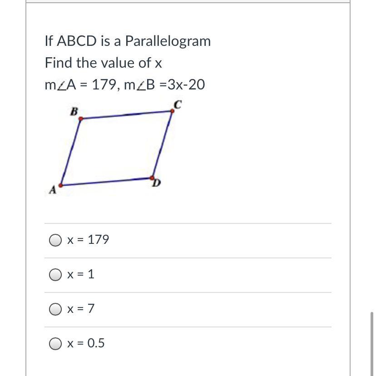Click the vertical scrollbar thumb

[x=371, y=344]
